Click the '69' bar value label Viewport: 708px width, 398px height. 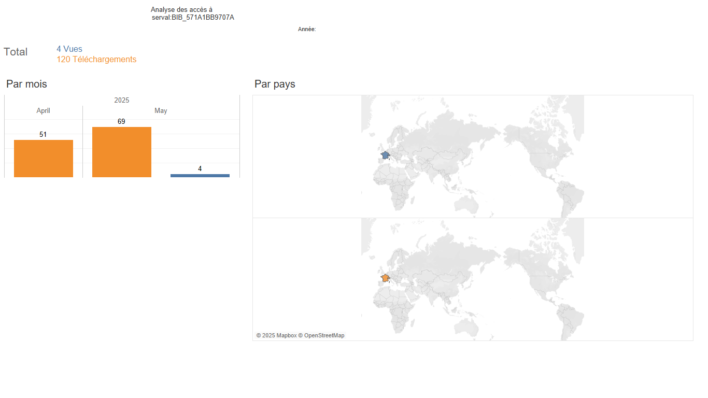(x=121, y=121)
